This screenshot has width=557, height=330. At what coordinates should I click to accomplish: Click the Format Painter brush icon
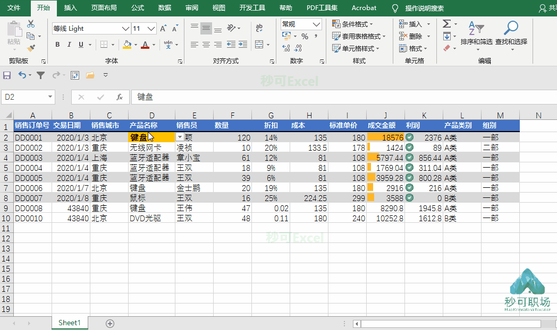(x=31, y=48)
